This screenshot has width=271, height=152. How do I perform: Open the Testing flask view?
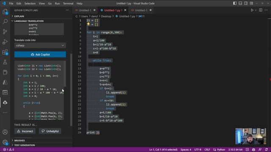pos(5,62)
